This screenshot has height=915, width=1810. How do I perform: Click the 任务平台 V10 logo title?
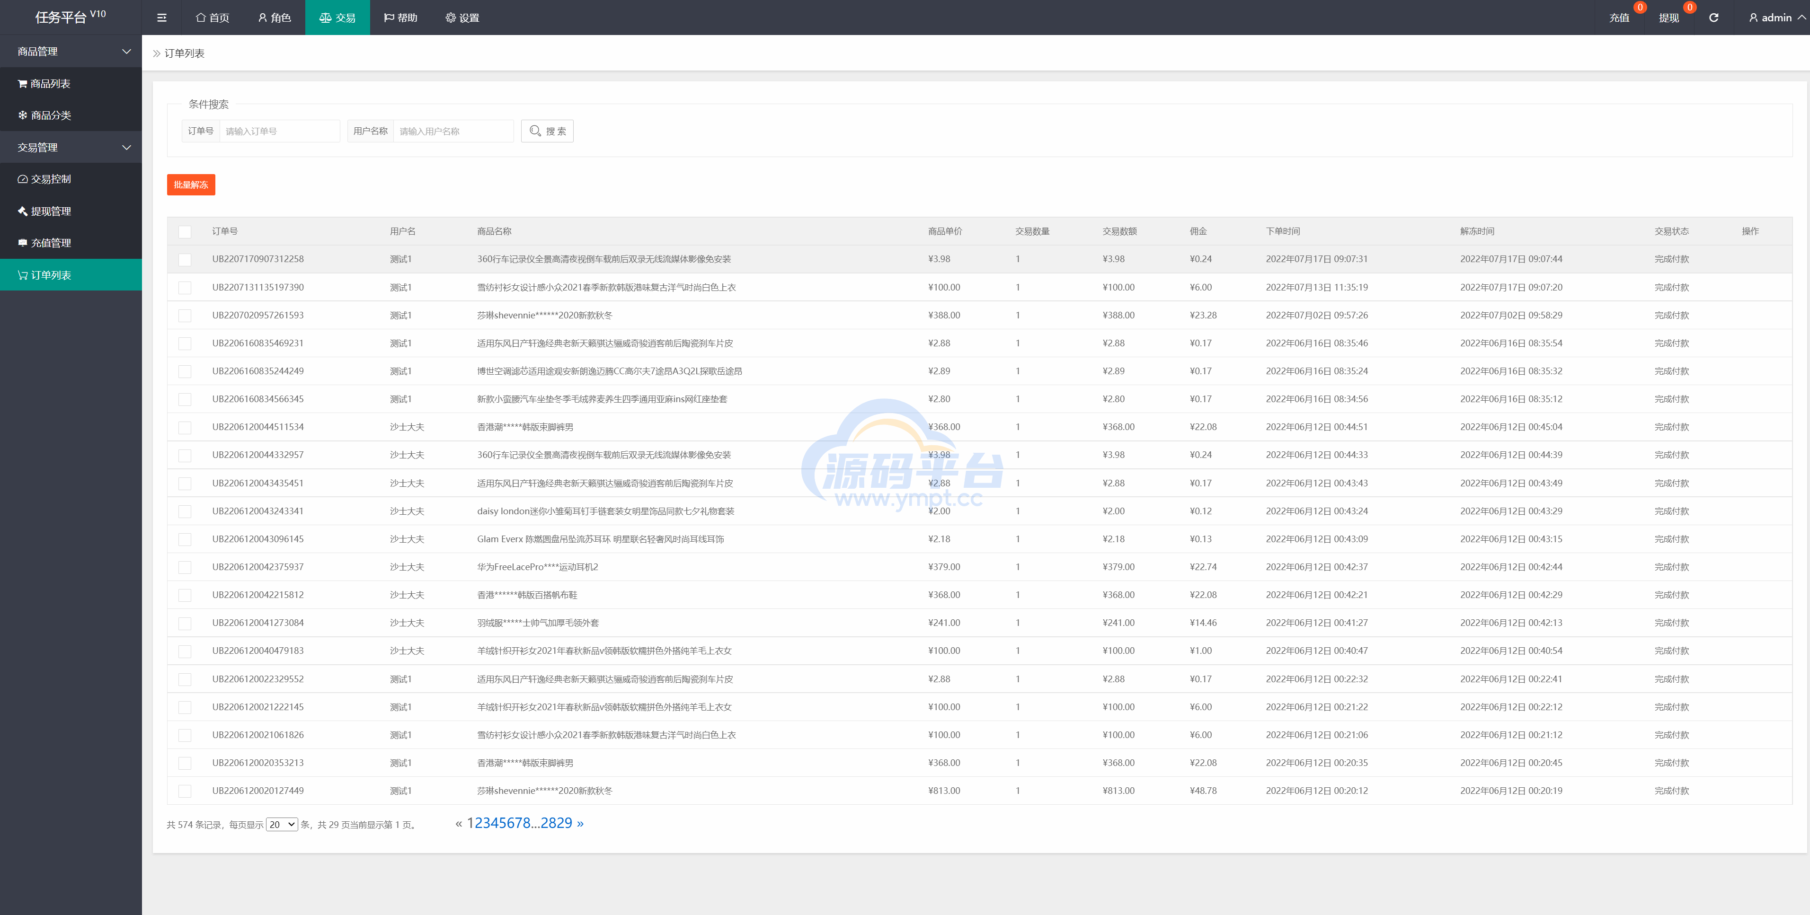[70, 17]
